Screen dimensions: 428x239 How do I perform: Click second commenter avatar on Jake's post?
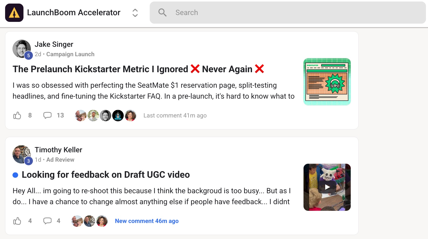click(93, 115)
